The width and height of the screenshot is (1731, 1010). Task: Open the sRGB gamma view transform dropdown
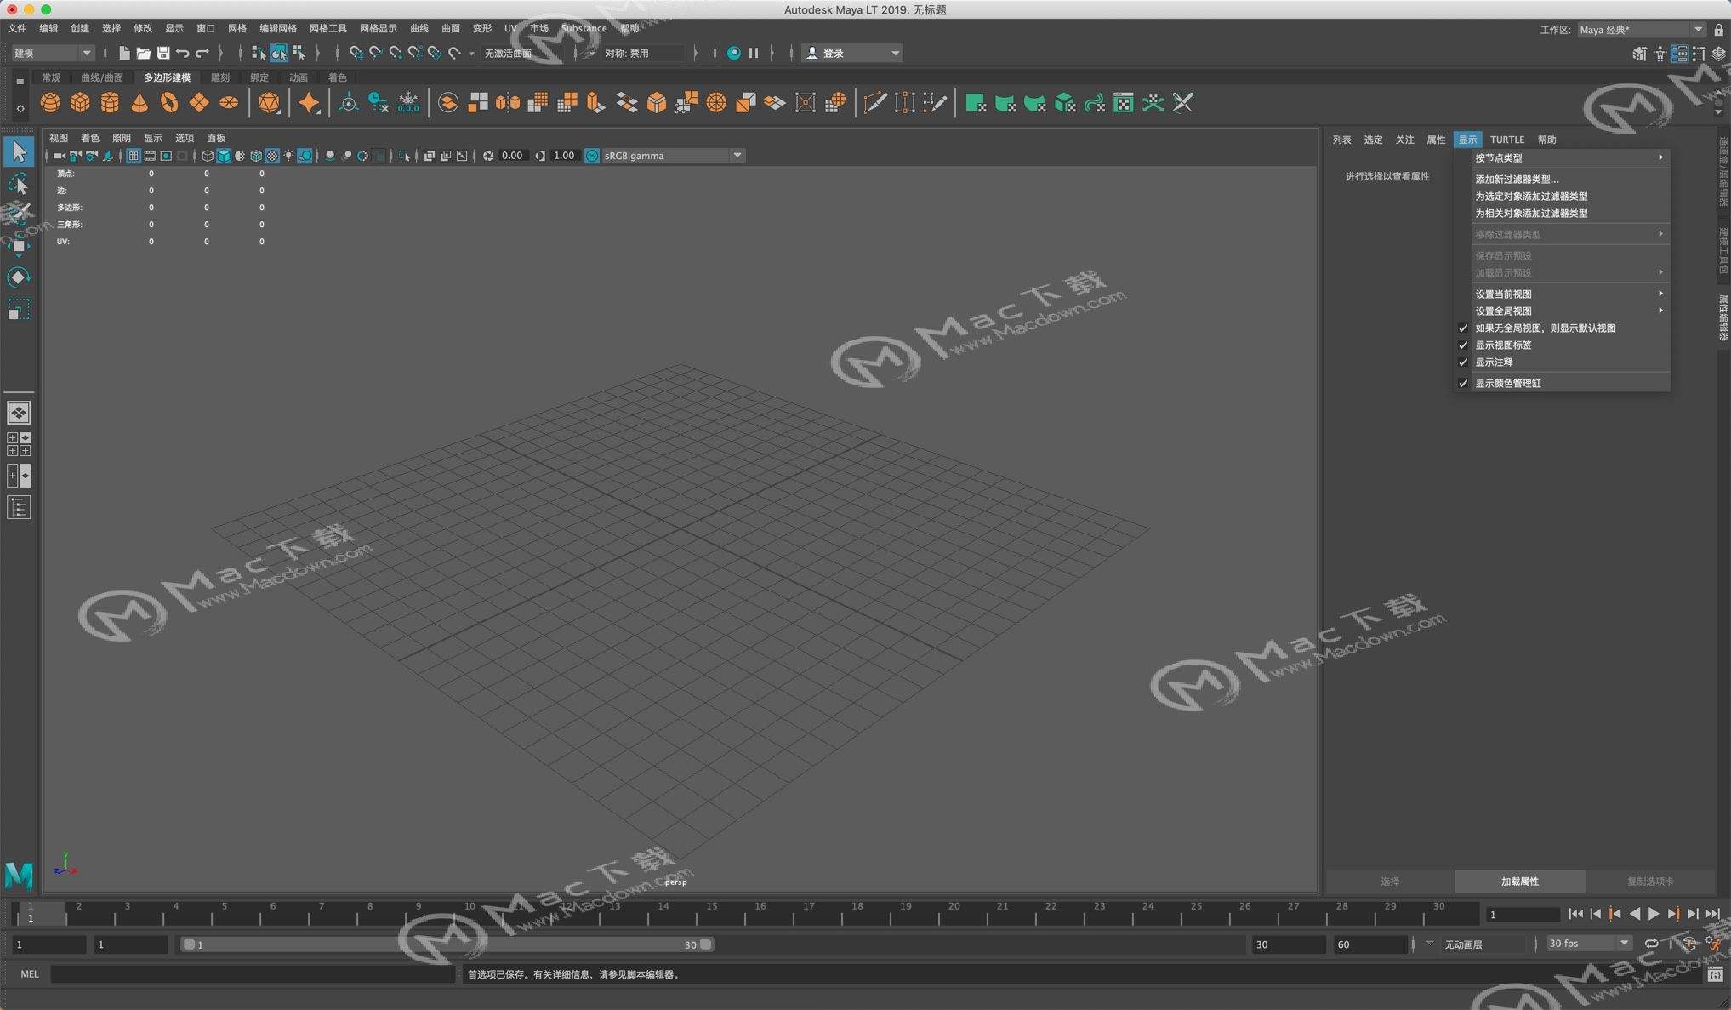coord(673,156)
